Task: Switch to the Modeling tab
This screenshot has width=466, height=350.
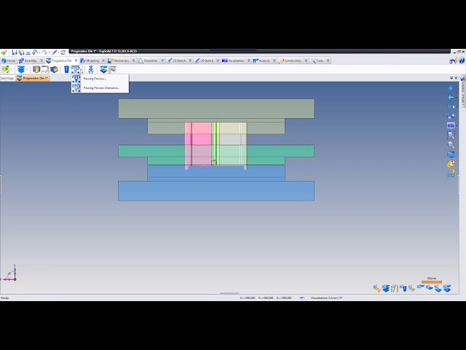Action: (x=92, y=61)
